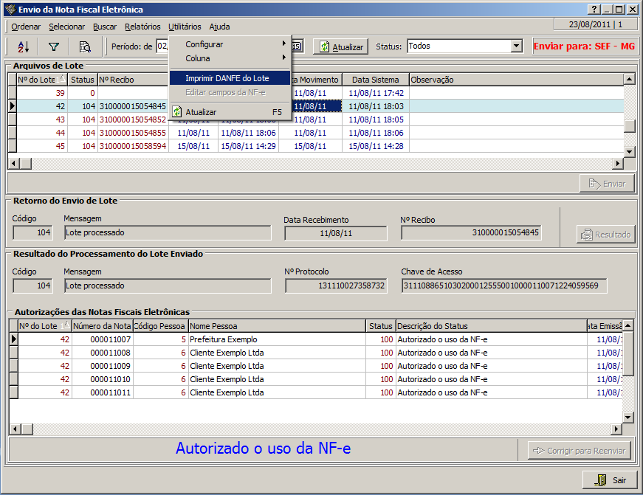Open the Relatórios menu

click(142, 27)
